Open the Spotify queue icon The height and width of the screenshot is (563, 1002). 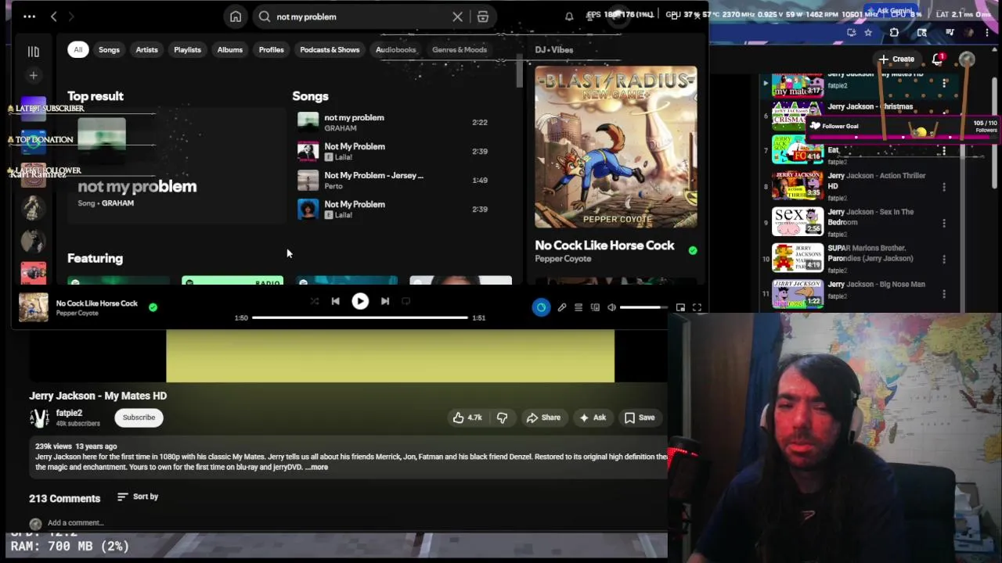click(578, 307)
